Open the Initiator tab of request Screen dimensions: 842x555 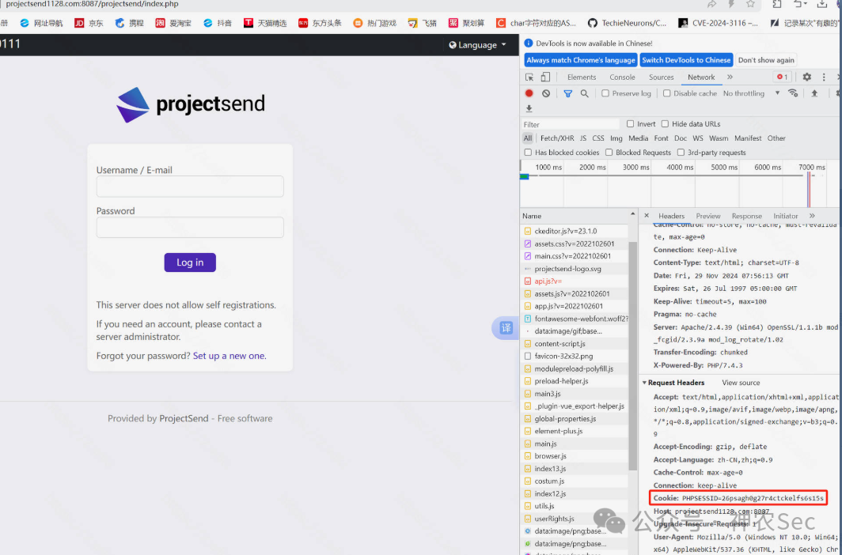785,216
